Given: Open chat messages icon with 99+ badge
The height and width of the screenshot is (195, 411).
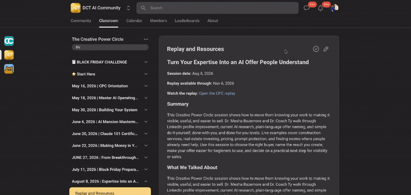Looking at the screenshot, I should pos(306,8).
